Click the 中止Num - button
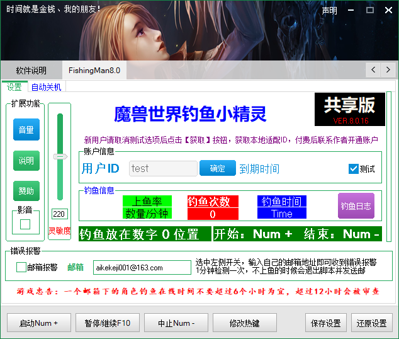The height and width of the screenshot is (339, 399). click(176, 323)
